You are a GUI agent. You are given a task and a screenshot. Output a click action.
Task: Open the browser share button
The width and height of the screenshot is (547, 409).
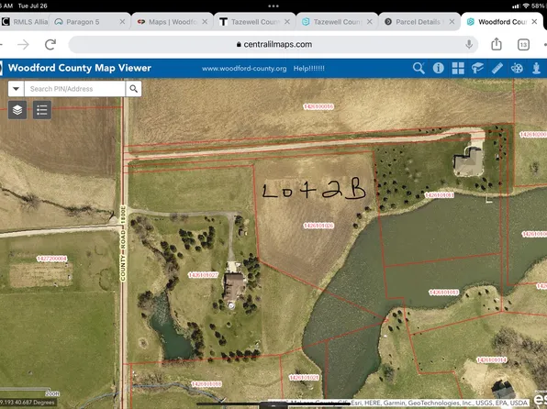(x=497, y=44)
